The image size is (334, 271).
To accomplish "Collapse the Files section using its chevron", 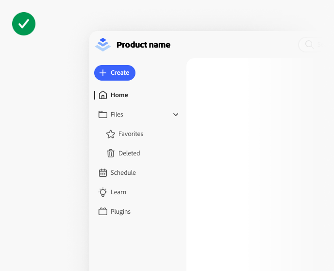I will 176,115.
